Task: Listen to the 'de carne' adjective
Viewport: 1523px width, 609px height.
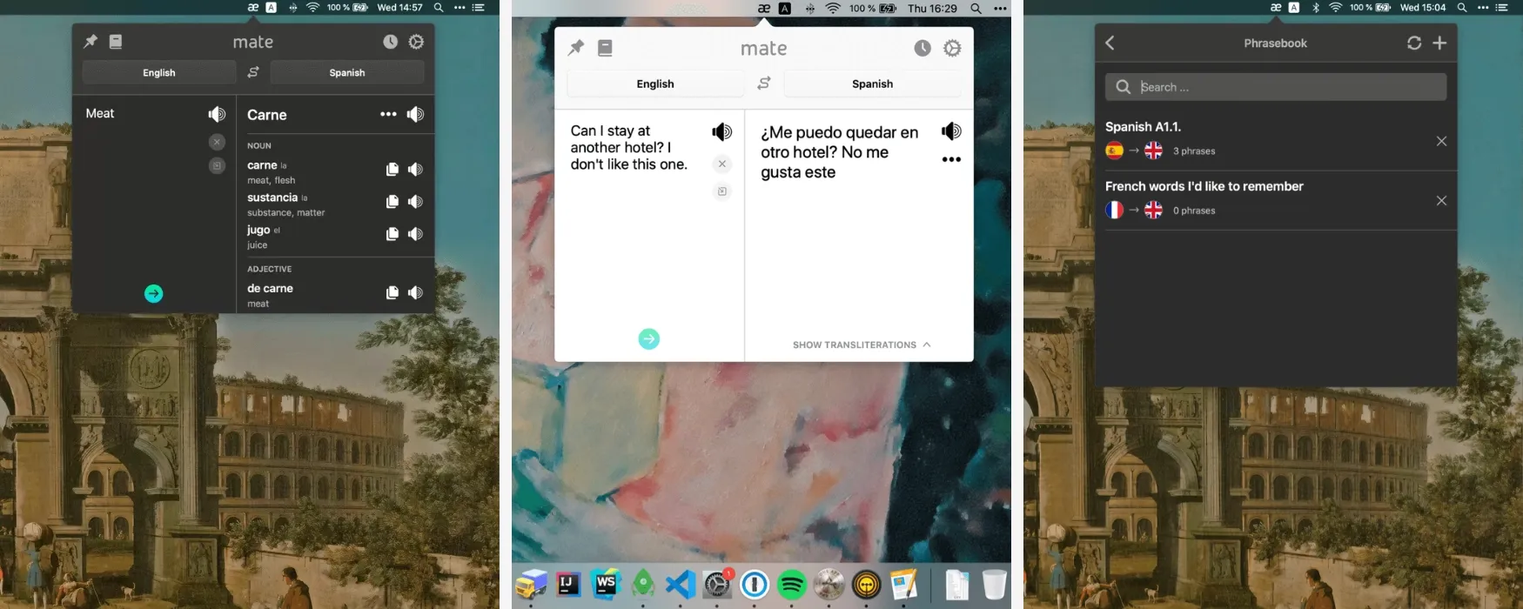Action: coord(415,293)
